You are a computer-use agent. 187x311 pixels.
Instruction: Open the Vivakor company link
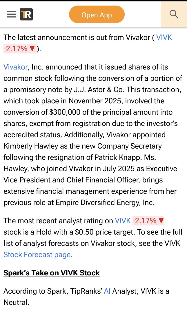tap(15, 67)
